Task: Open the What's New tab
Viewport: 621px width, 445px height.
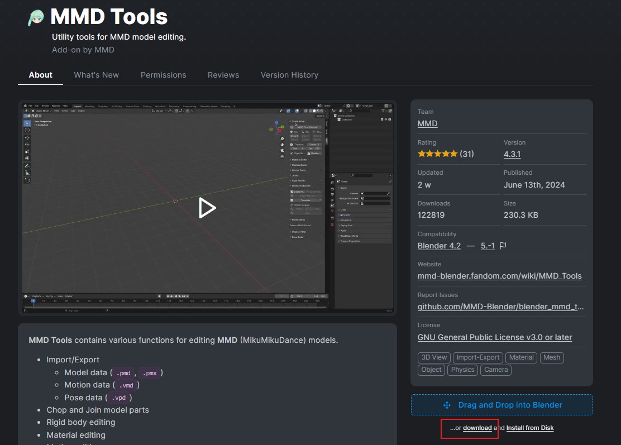Action: click(x=96, y=75)
